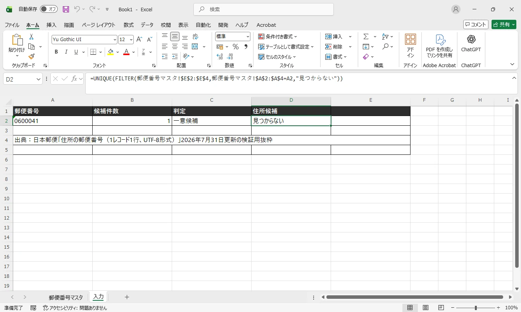Open the 挿入 ribbon tab
The height and width of the screenshot is (312, 521).
coord(52,25)
